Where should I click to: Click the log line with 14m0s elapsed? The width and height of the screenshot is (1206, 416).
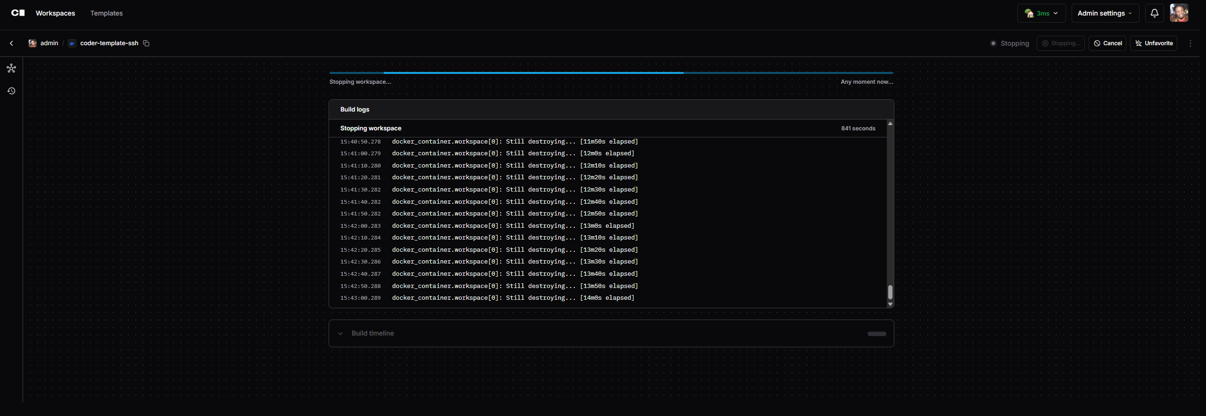[608, 298]
